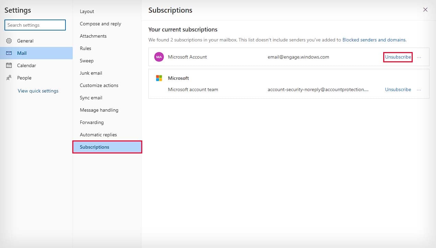Click the Calendar icon in sidebar

[x=9, y=65]
